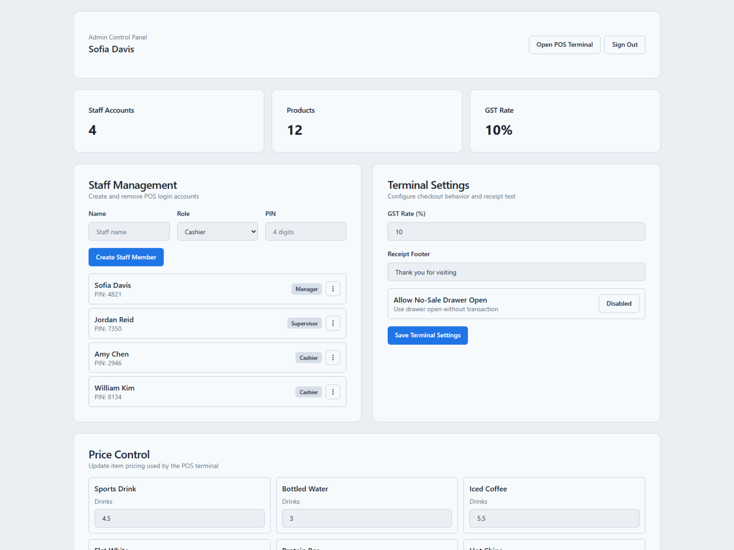The image size is (734, 550).
Task: Save Terminal Settings
Action: point(427,335)
